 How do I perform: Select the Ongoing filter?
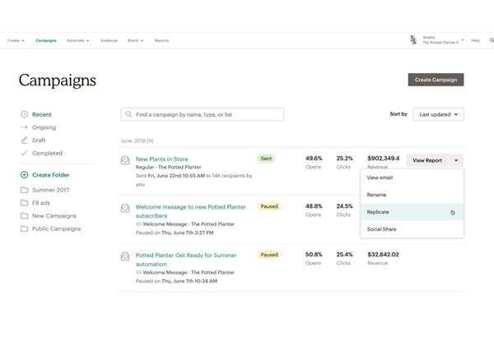coord(44,127)
